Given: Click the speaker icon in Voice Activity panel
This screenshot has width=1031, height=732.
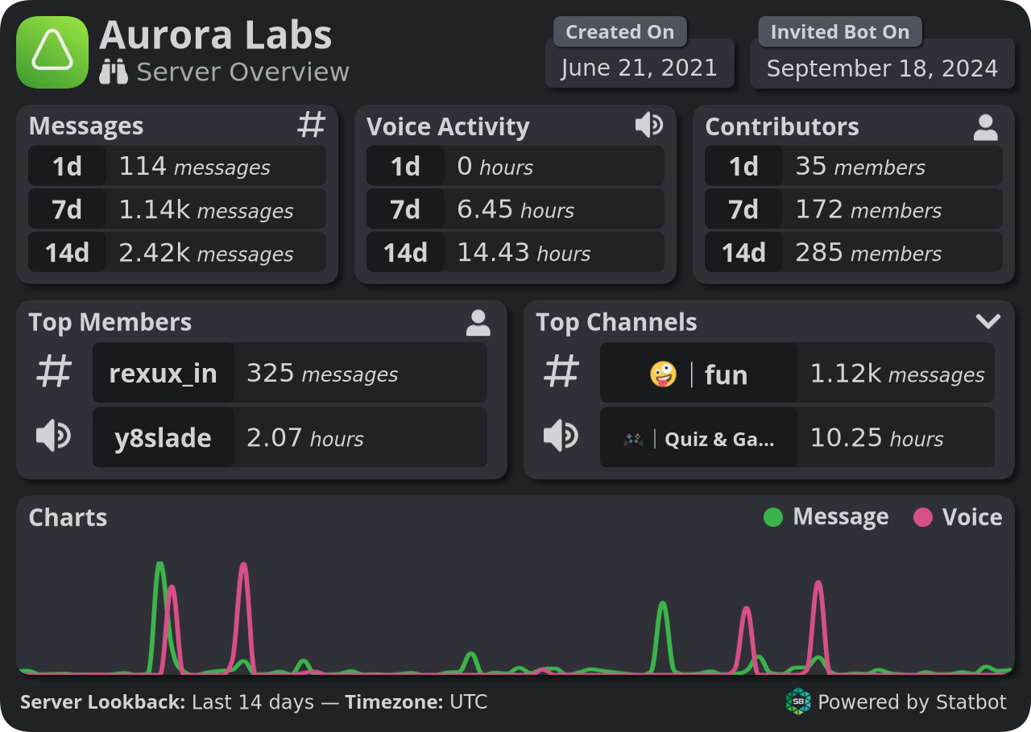Looking at the screenshot, I should [648, 125].
